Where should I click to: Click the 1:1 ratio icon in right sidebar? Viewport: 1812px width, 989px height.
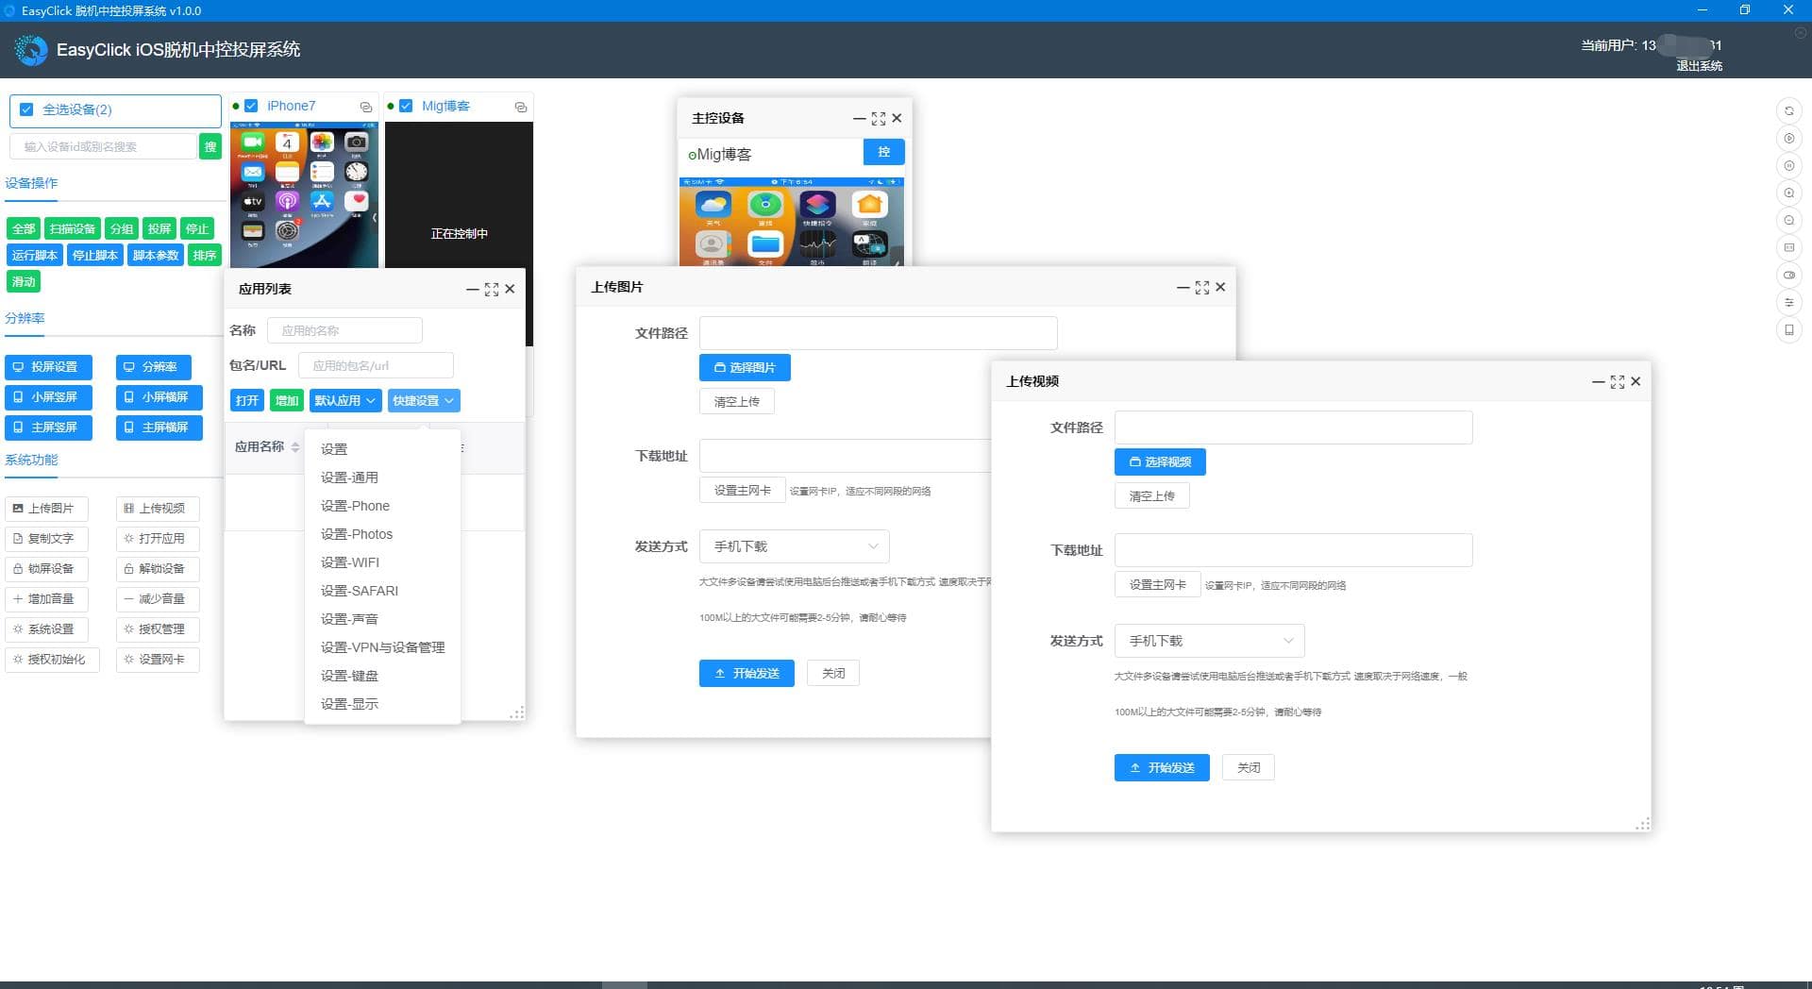click(x=1788, y=248)
